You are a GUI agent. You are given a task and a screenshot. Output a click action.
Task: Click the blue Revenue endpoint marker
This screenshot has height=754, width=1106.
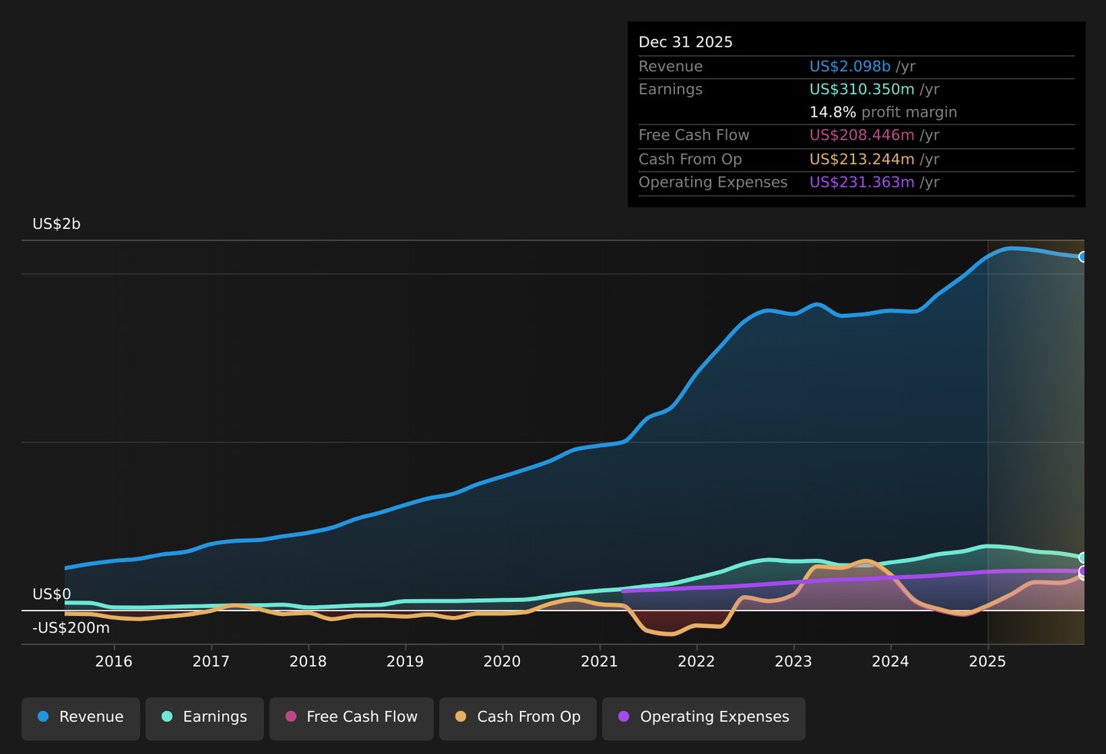pyautogui.click(x=1083, y=256)
